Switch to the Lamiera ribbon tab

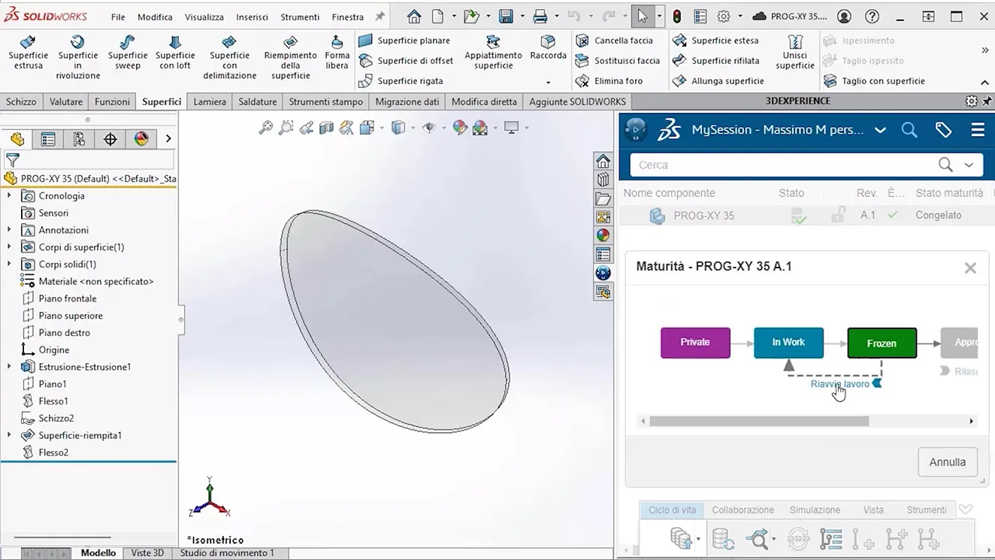click(x=209, y=101)
